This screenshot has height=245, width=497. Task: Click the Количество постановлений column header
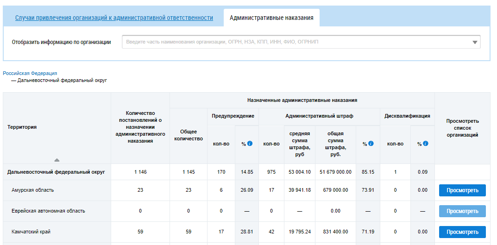[140, 127]
